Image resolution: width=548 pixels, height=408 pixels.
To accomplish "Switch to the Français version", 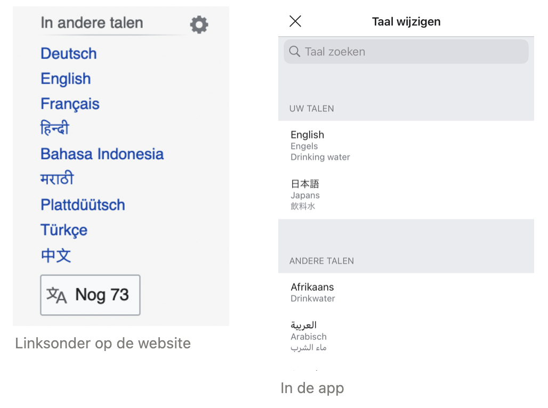I will click(70, 104).
